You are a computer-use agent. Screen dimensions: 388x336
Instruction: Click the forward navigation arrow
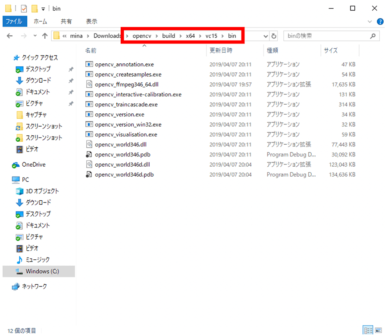(x=24, y=36)
